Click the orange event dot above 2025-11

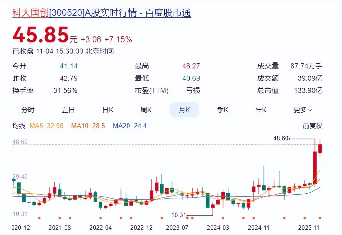coord(320,218)
